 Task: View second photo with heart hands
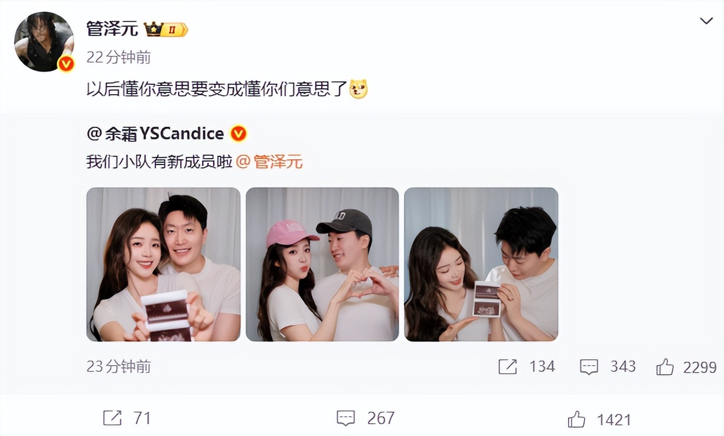pos(322,265)
